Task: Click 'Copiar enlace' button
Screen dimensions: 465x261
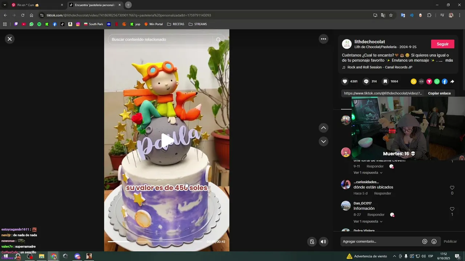Action: pos(439,93)
